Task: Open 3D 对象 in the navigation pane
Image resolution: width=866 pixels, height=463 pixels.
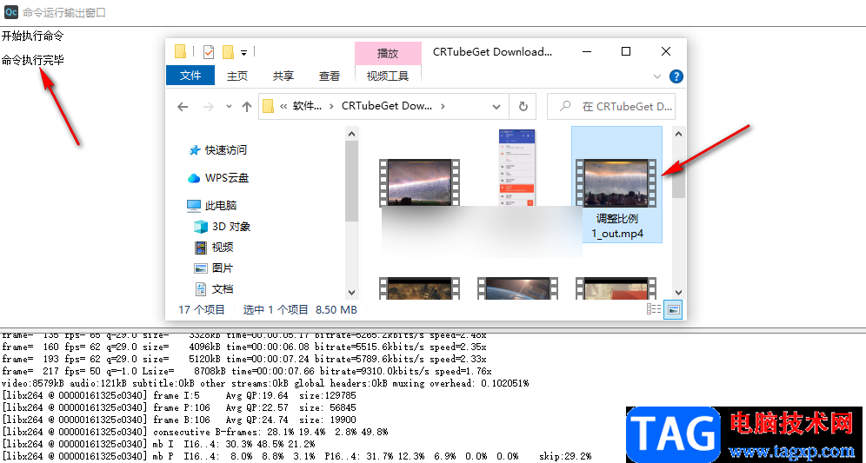Action: point(222,226)
